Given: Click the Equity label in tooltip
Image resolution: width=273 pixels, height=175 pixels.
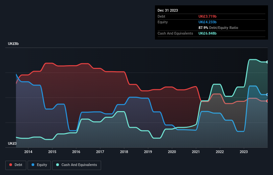Looking at the screenshot, I should tap(163, 22).
